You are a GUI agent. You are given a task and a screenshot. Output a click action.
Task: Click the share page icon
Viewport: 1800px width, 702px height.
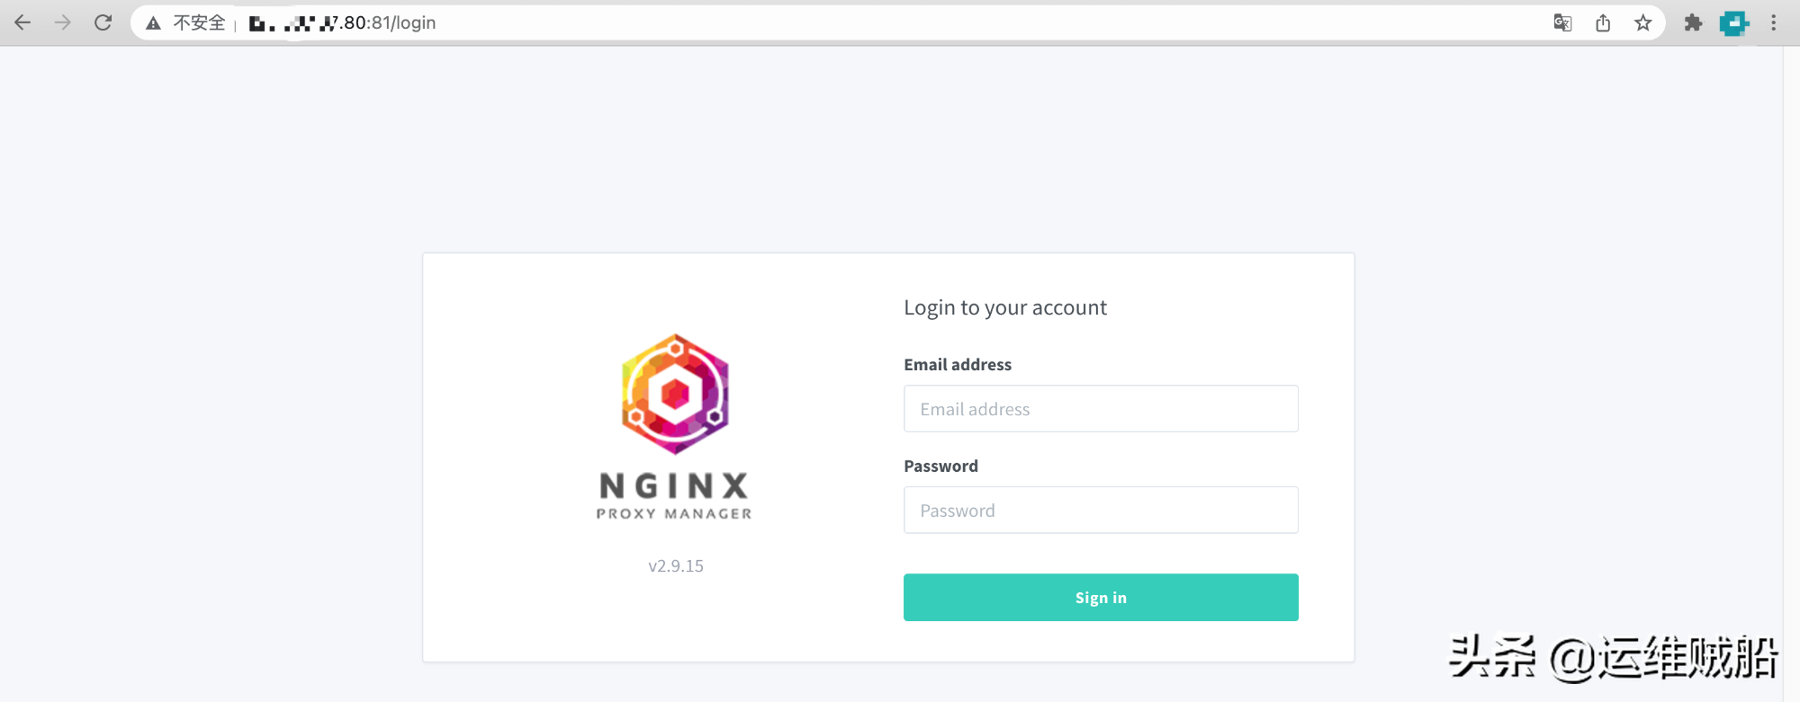pos(1603,22)
